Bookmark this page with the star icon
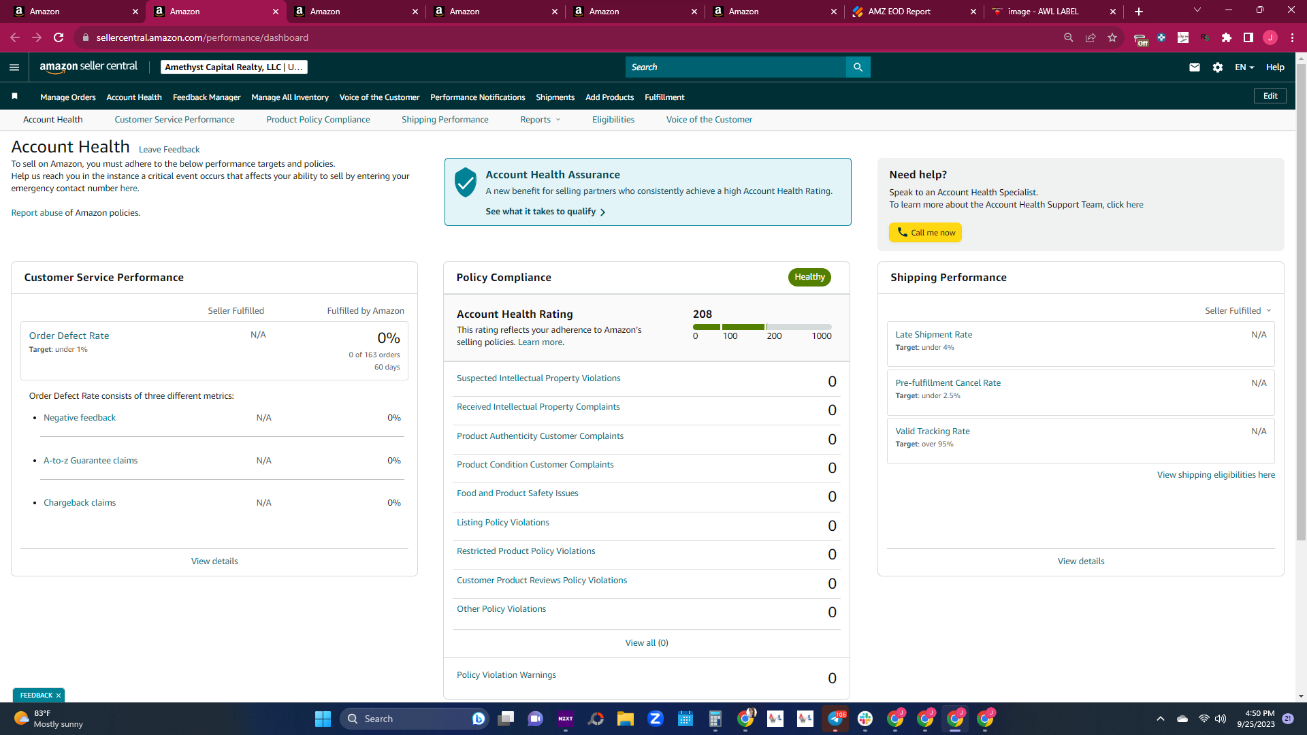 pos(1112,38)
